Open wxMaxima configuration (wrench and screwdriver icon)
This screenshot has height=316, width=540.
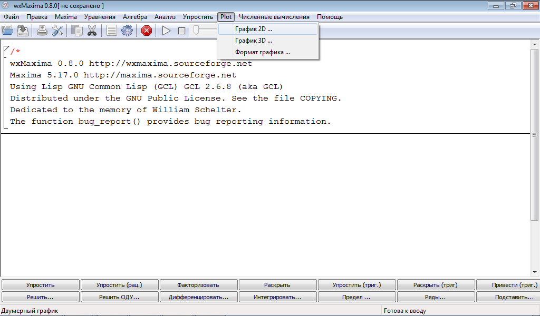point(57,31)
